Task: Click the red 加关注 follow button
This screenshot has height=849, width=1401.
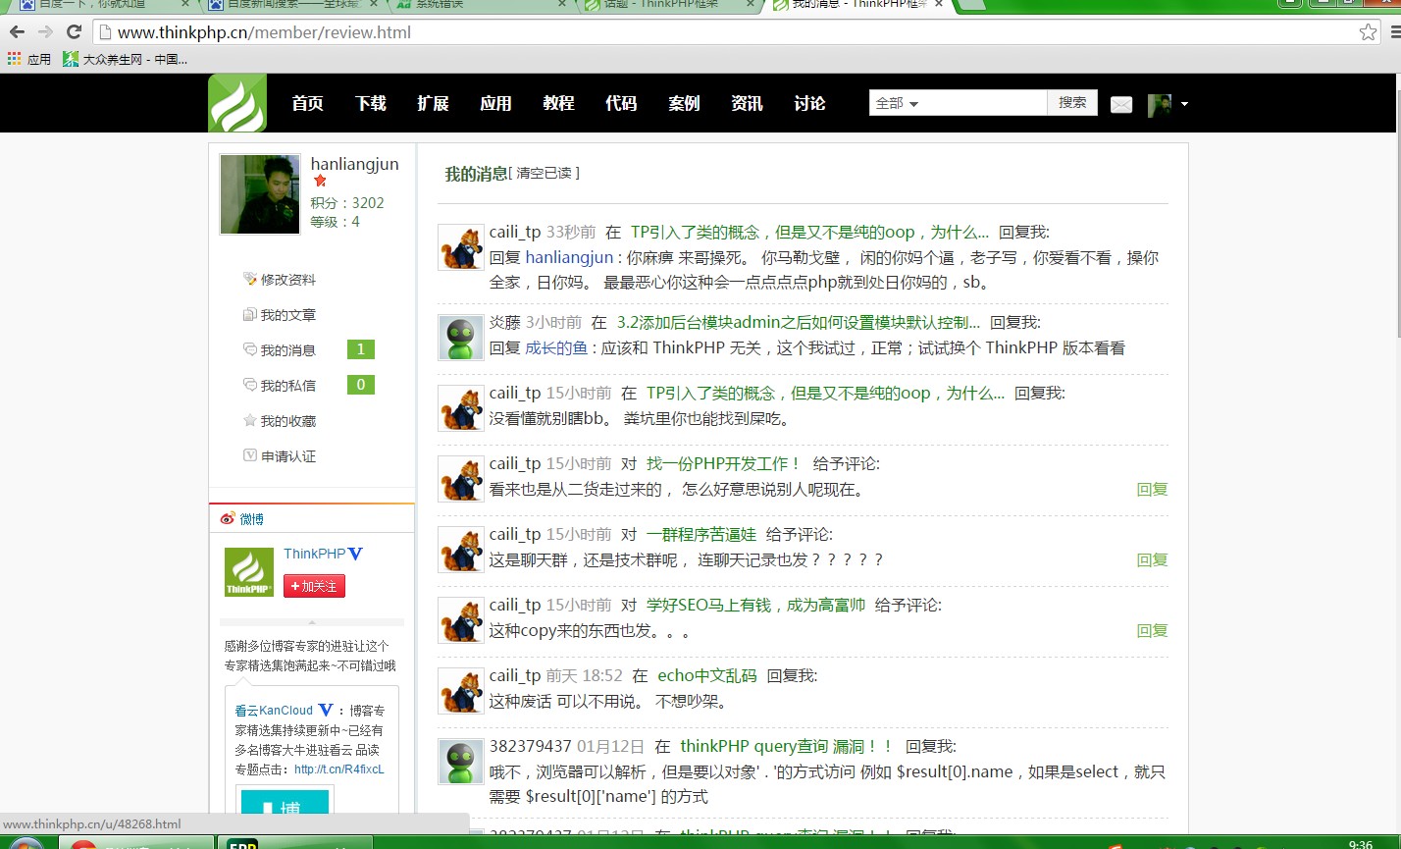Action: 314,586
